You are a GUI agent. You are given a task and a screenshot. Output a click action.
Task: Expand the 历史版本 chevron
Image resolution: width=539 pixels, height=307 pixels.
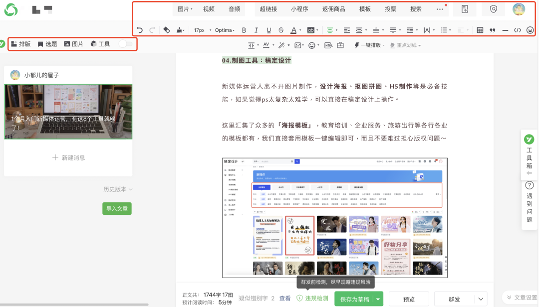pos(131,189)
